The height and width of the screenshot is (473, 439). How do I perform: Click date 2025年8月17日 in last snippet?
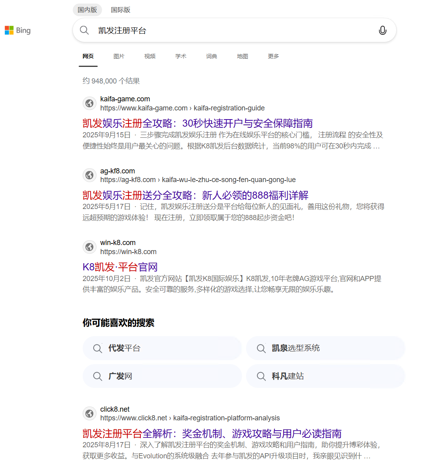tap(106, 445)
